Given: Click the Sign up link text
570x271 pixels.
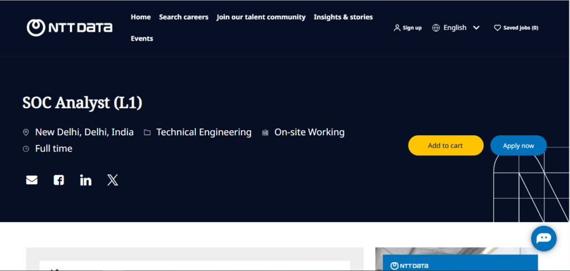Looking at the screenshot, I should (x=412, y=28).
